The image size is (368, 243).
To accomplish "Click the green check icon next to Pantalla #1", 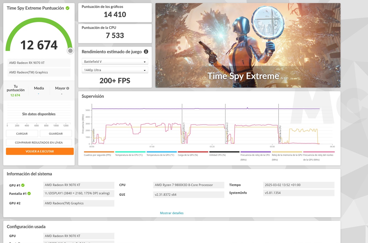I will tap(29, 194).
